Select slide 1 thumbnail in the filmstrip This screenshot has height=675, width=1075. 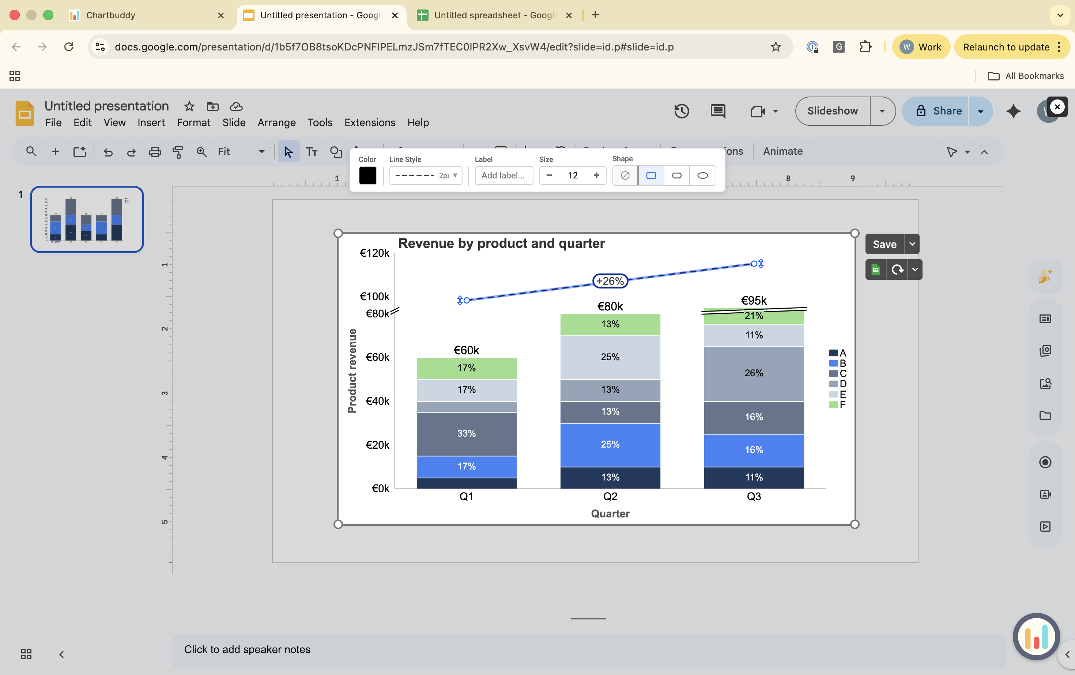[x=87, y=219]
